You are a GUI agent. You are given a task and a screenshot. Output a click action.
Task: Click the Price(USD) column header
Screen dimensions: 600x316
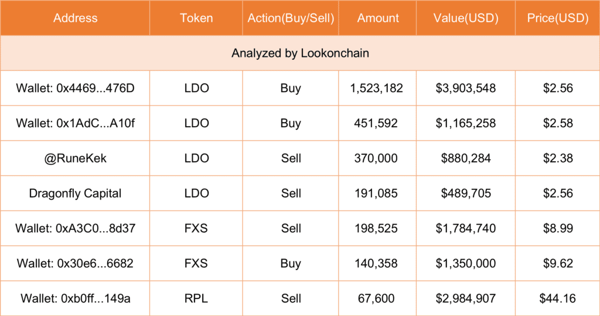(x=558, y=18)
